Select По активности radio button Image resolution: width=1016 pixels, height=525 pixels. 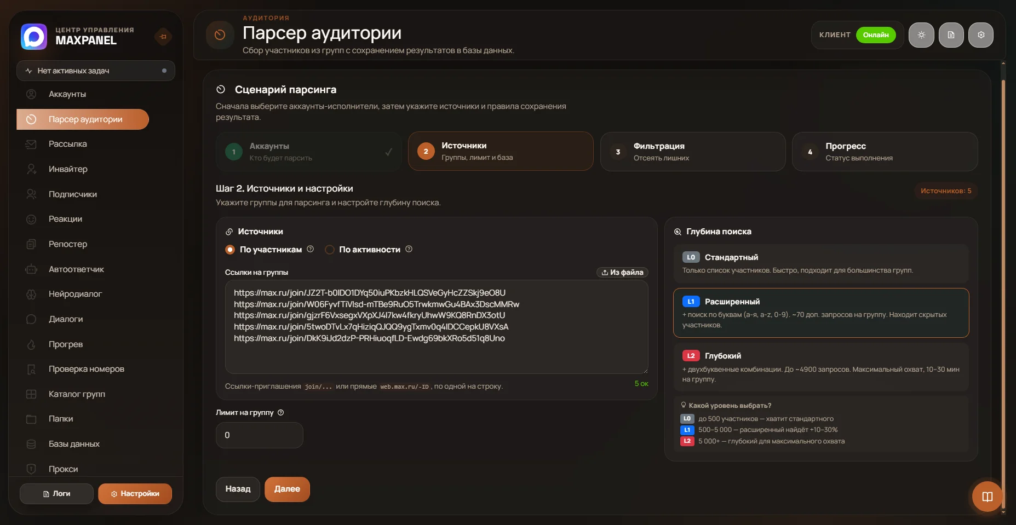[x=330, y=250]
